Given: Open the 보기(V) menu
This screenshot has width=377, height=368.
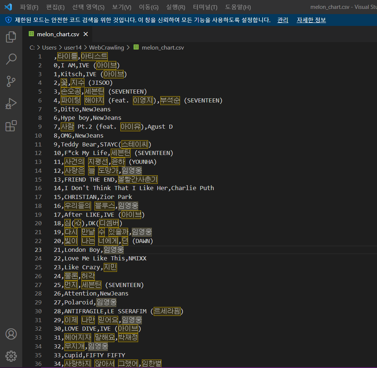Looking at the screenshot, I should (x=122, y=7).
